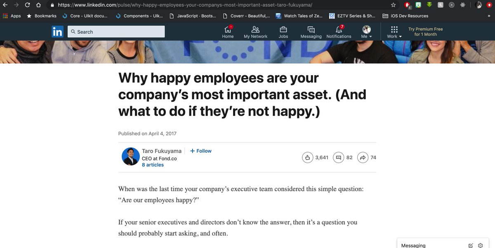Screen dimensions: 495x248
Task: Open the EZTV Series bookmark
Action: (x=353, y=16)
